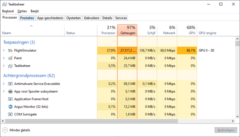The height and width of the screenshot is (137, 240).
Task: Select the Processen tab
Action: click(10, 17)
